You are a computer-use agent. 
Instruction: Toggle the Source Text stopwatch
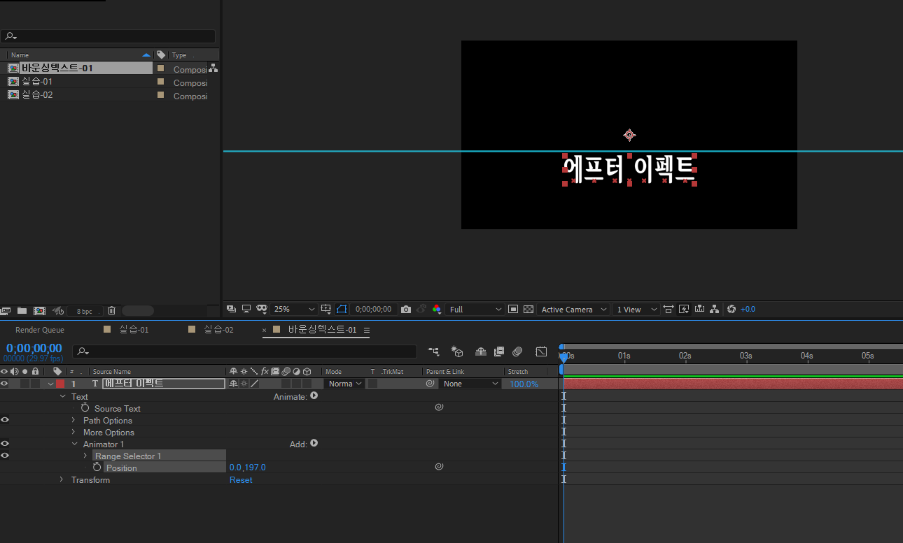[x=85, y=408]
